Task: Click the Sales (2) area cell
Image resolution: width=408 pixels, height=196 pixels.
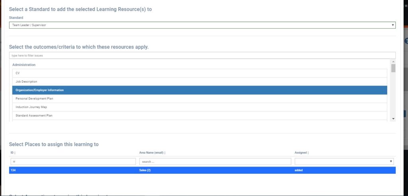Action: 145,170
